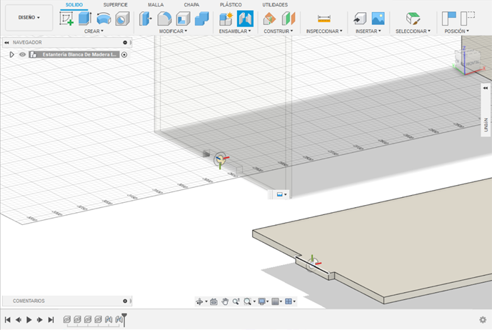Open the MODIFICAR dropdown menu
The width and height of the screenshot is (492, 330).
(173, 31)
